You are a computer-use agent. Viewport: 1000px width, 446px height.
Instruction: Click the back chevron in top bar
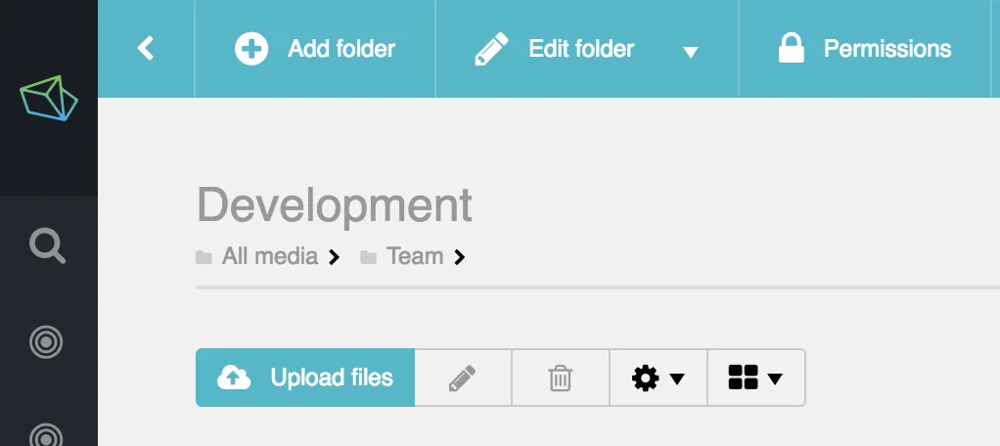coord(146,48)
